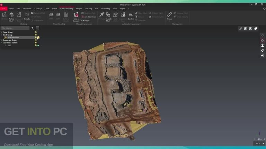
Task: Click the tag label icon in viewport toolbar
Action: (x=256, y=29)
